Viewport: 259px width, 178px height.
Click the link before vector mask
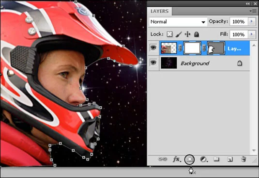point(204,48)
